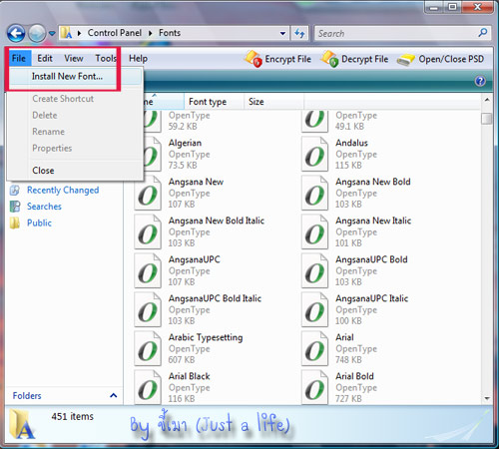Open the recent pages dropdown arrow
Image resolution: width=499 pixels, height=449 pixels.
pyautogui.click(x=52, y=33)
